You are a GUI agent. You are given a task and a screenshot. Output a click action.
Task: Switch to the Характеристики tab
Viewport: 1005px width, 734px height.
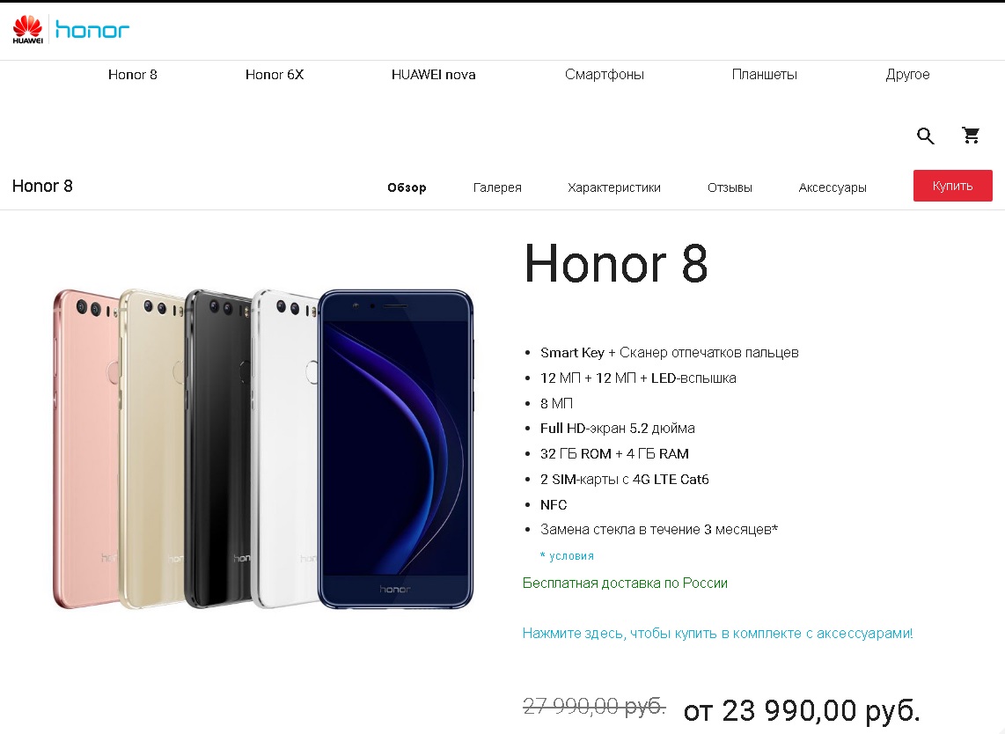[x=614, y=187]
